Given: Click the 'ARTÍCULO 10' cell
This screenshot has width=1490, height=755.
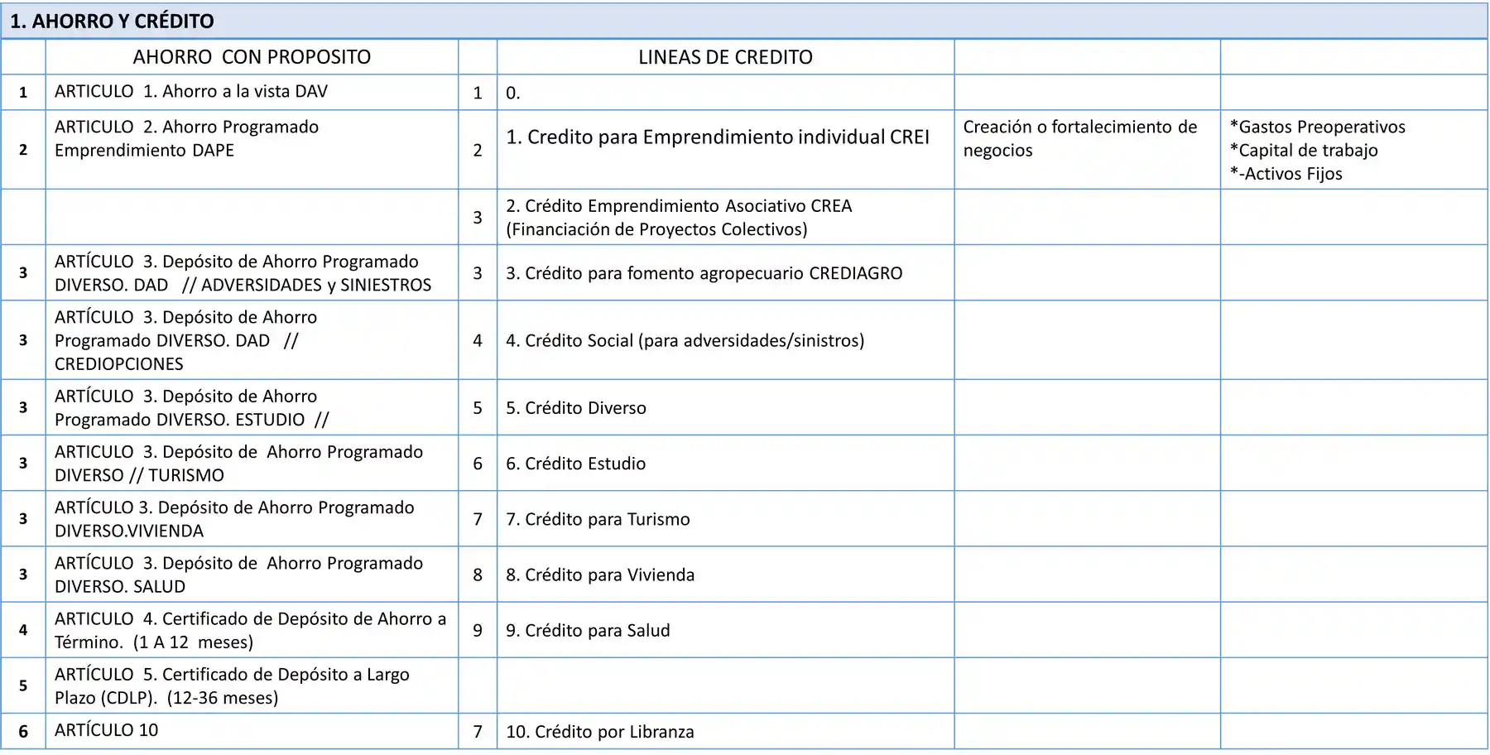Looking at the screenshot, I should point(252,731).
